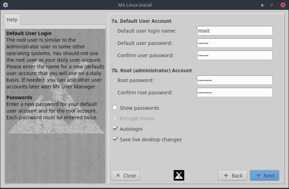Click the 'Default User Login' help heading
Viewport: 289px width, 189px height.
(29, 33)
